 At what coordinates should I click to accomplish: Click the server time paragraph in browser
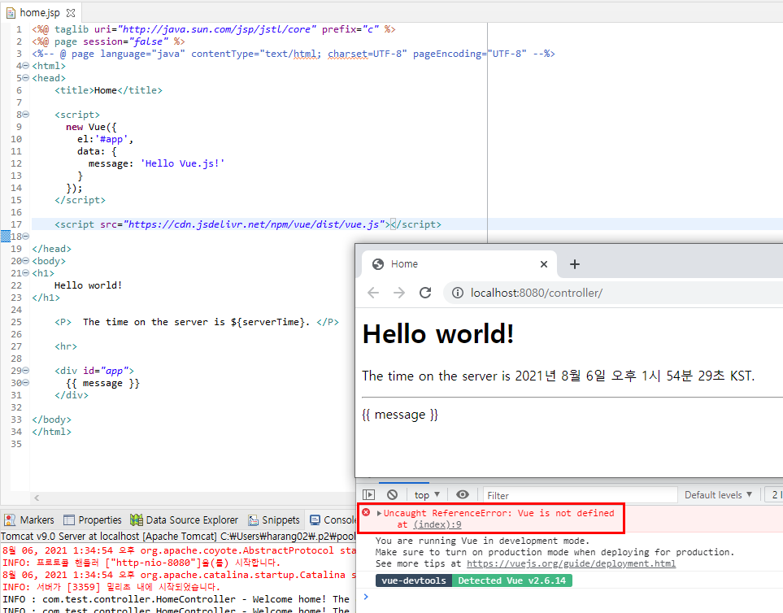click(559, 376)
